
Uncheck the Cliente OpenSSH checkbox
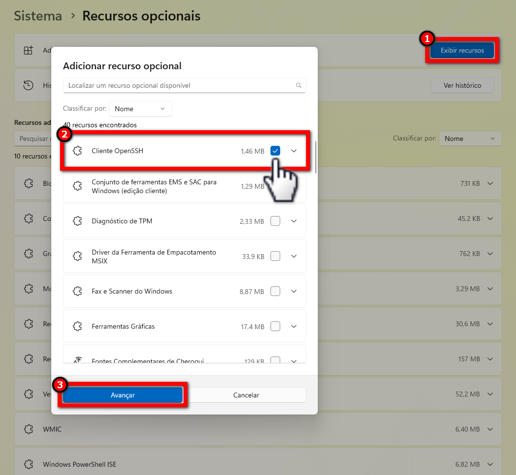click(275, 151)
